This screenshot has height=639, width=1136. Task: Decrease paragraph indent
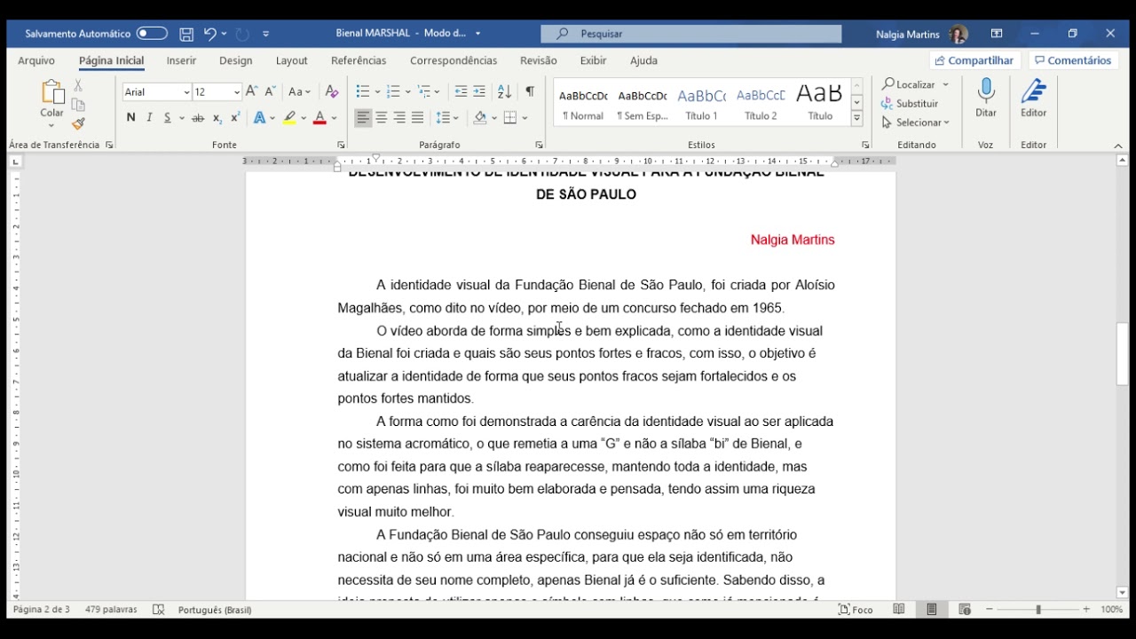pyautogui.click(x=461, y=91)
